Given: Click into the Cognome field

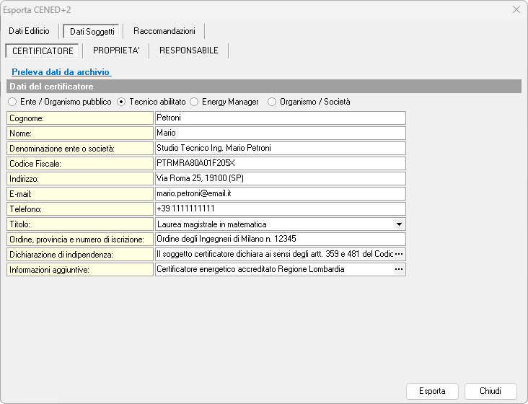Looking at the screenshot, I should 280,118.
